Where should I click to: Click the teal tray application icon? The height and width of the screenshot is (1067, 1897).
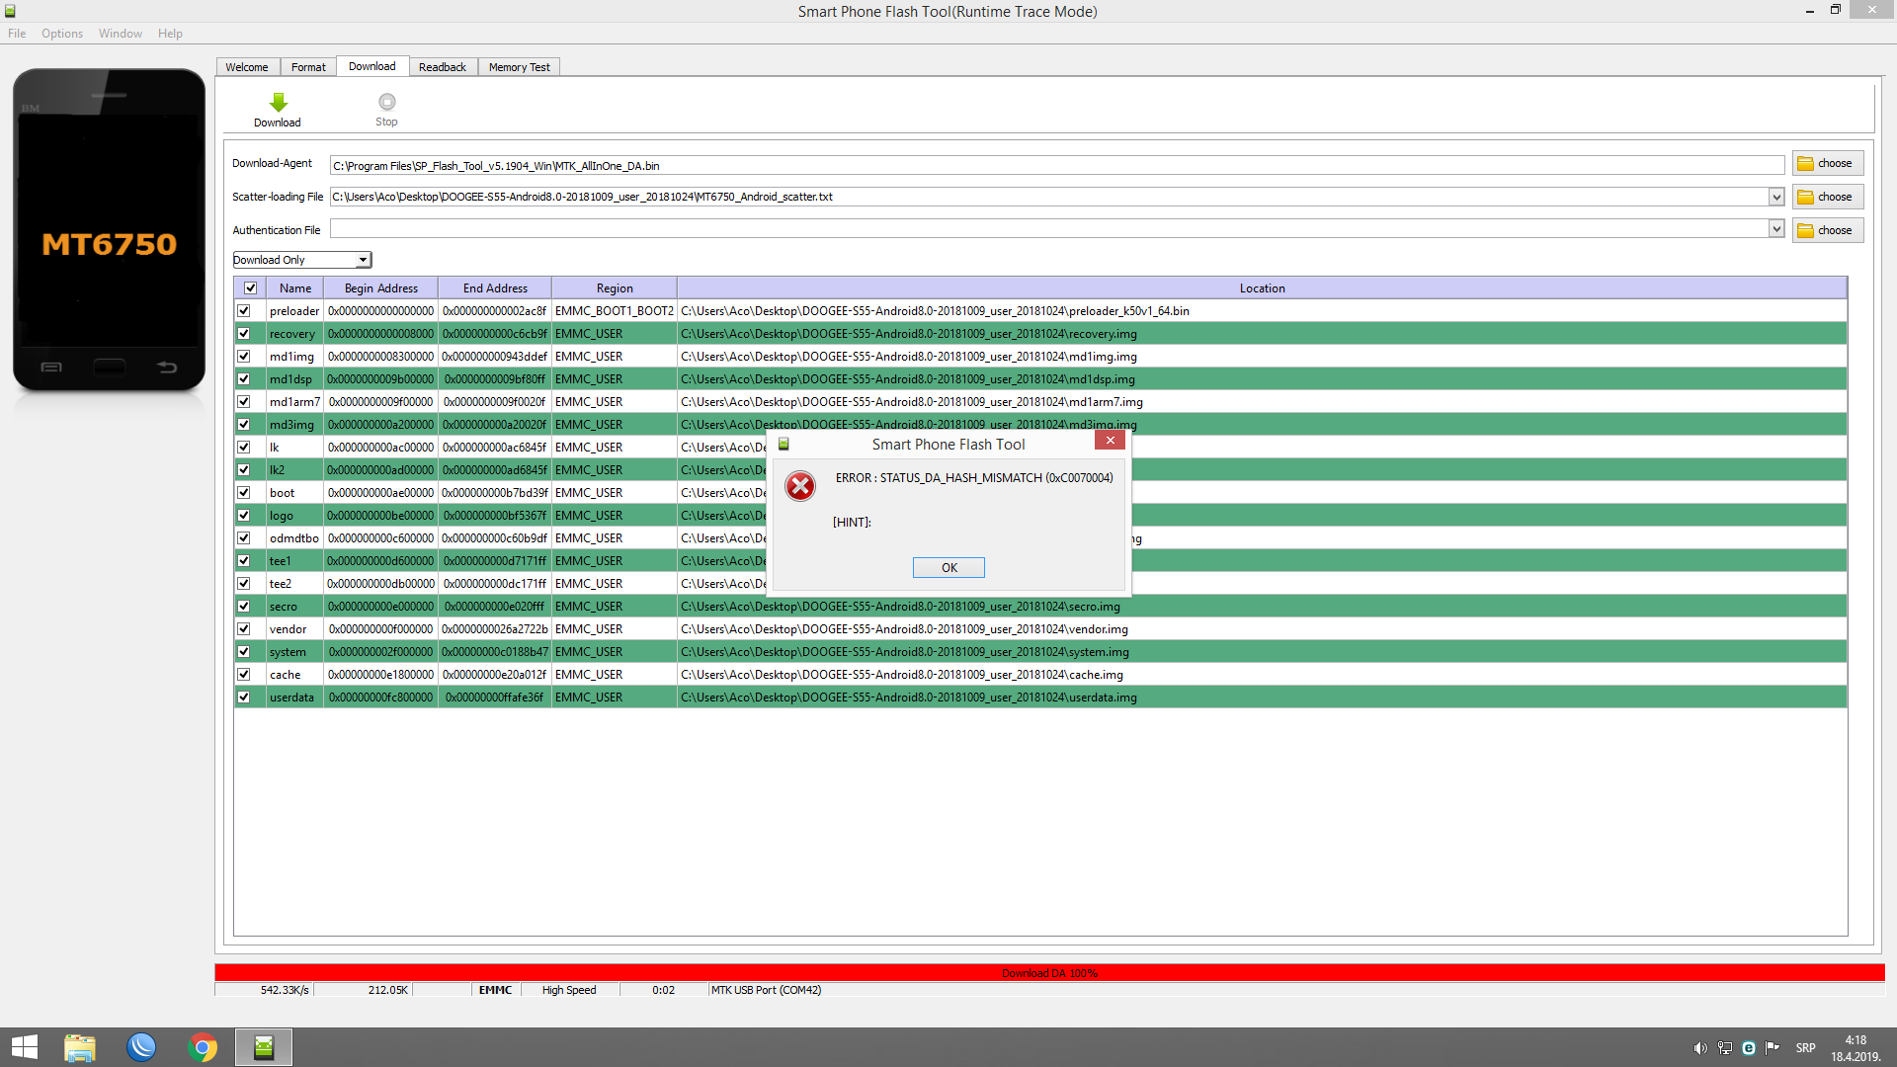pyautogui.click(x=1749, y=1048)
